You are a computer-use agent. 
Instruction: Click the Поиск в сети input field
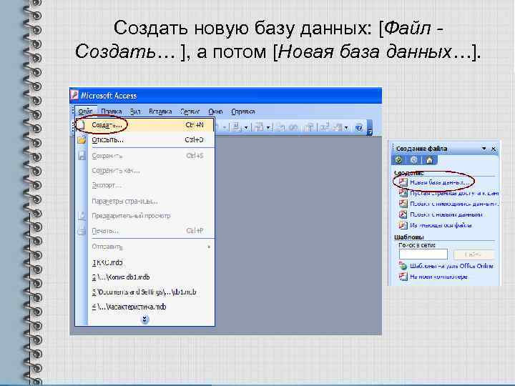(x=423, y=254)
